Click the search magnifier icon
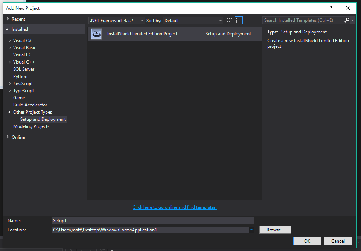 pos(347,20)
